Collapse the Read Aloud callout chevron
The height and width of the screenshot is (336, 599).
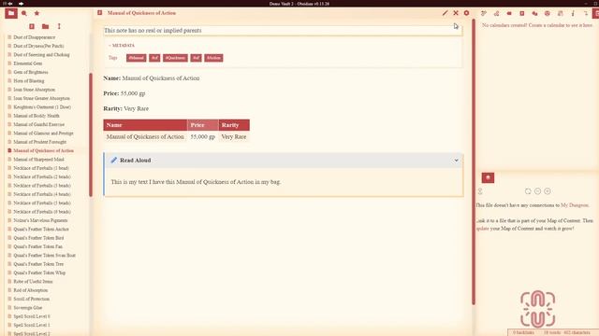(456, 161)
